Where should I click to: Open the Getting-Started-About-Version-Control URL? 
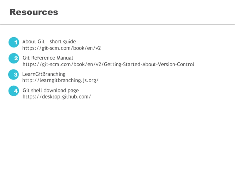click(108, 65)
